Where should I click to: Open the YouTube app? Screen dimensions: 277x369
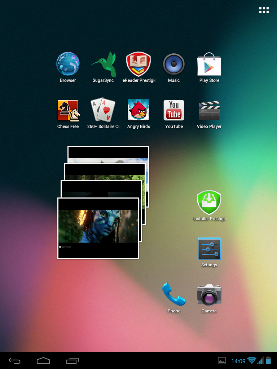(174, 114)
